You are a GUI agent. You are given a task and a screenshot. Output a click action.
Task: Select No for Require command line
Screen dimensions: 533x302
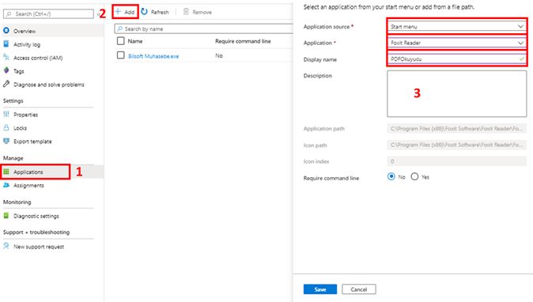[391, 176]
